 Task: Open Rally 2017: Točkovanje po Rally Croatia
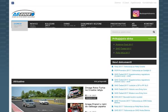tap(130, 67)
